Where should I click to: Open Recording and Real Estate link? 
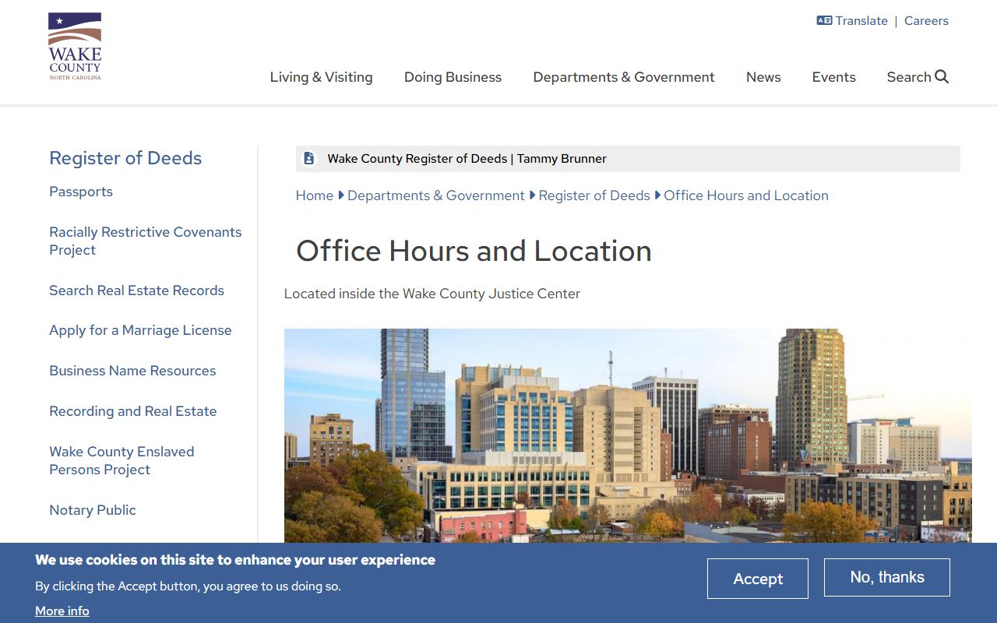tap(133, 411)
